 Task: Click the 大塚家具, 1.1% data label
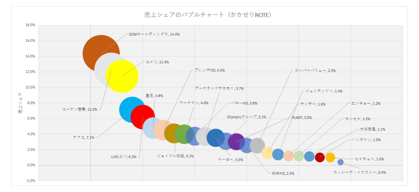372,129
